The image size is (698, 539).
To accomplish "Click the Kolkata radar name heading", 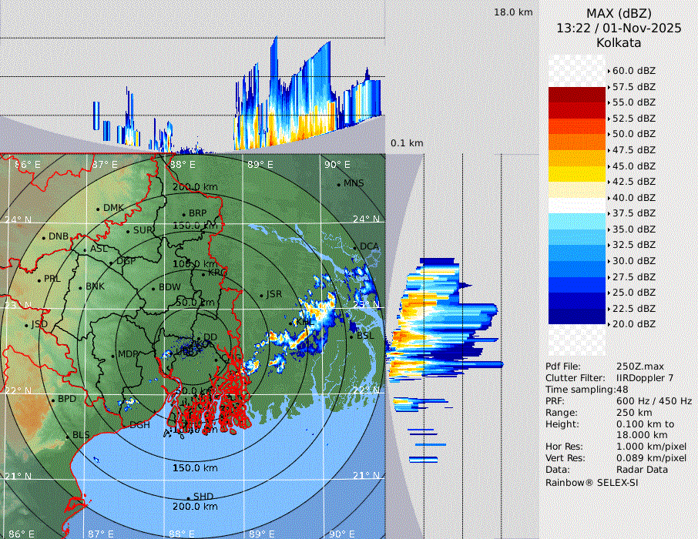I will (x=619, y=42).
